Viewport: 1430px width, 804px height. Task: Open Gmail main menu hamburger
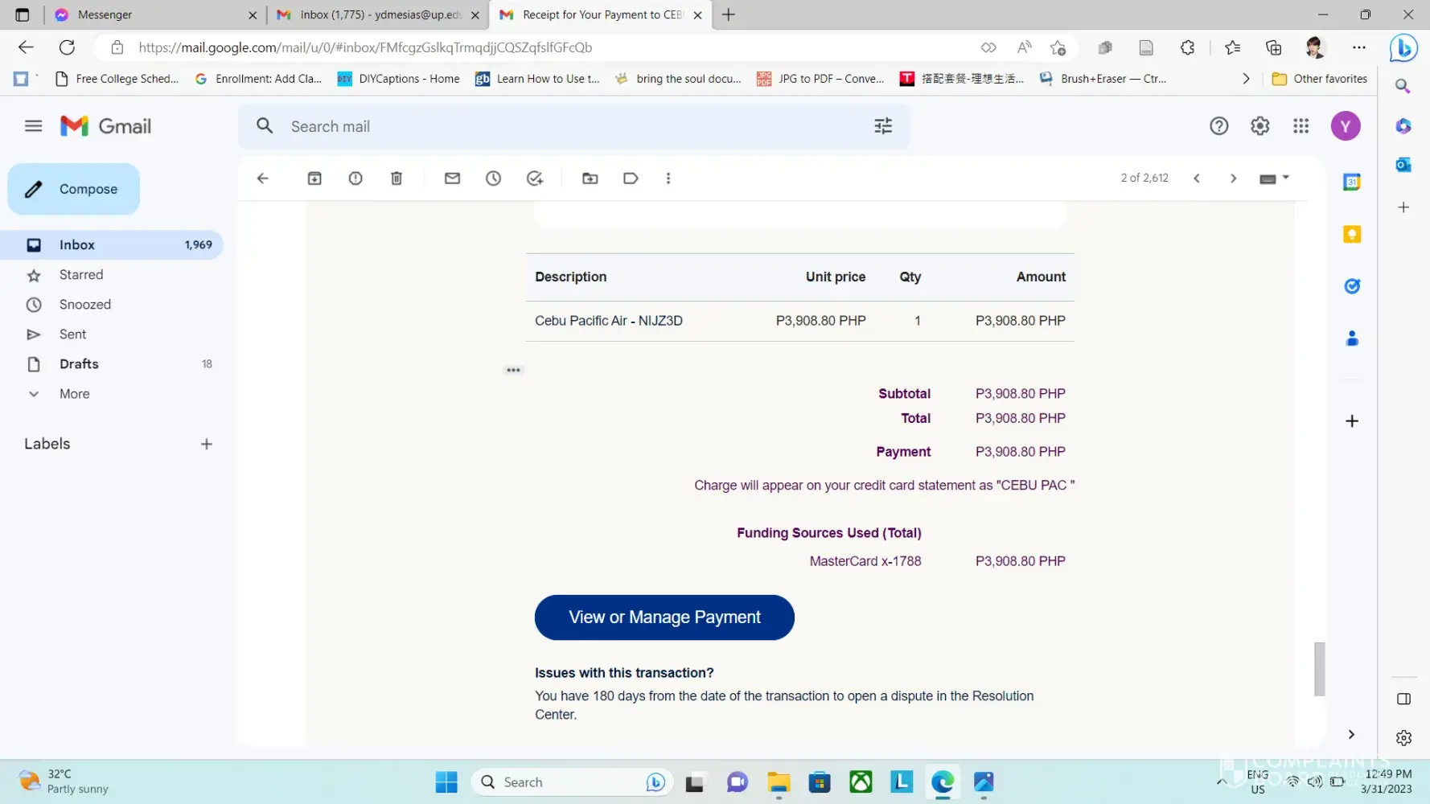click(33, 126)
